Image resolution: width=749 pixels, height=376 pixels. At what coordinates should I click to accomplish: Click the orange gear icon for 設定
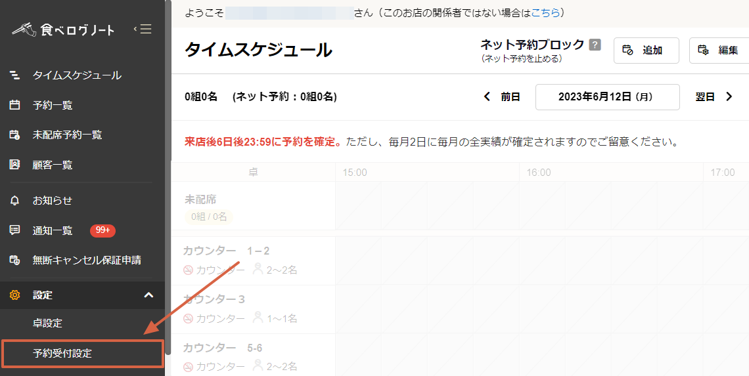point(15,295)
